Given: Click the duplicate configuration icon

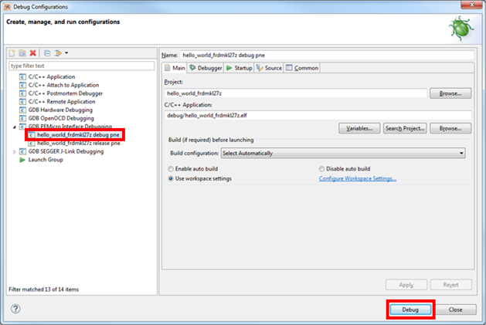Looking at the screenshot, I should (x=22, y=53).
